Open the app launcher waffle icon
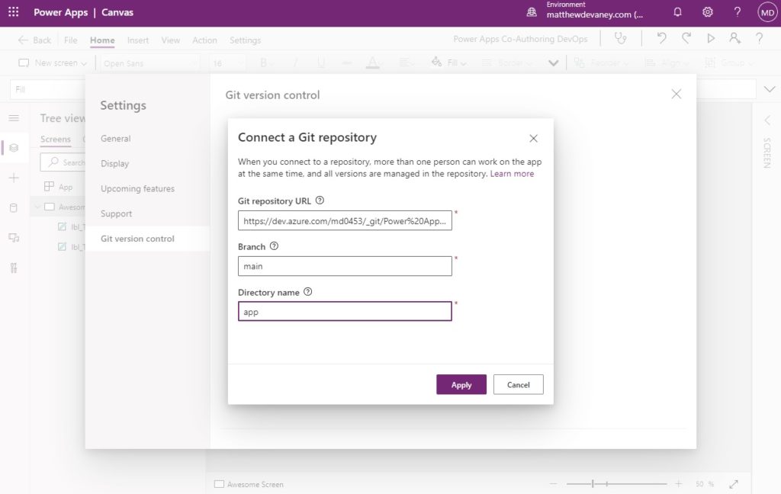 coord(14,12)
